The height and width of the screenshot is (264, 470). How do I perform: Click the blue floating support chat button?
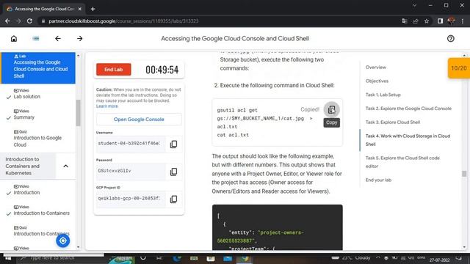[x=63, y=241]
